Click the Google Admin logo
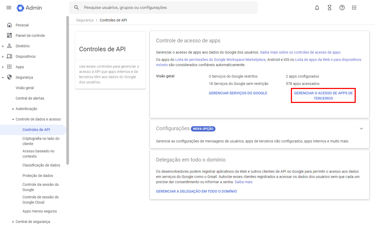Screen dimensions: 375x230 29,8
